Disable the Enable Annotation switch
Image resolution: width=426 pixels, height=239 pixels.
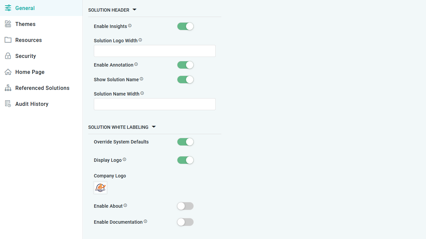click(185, 65)
